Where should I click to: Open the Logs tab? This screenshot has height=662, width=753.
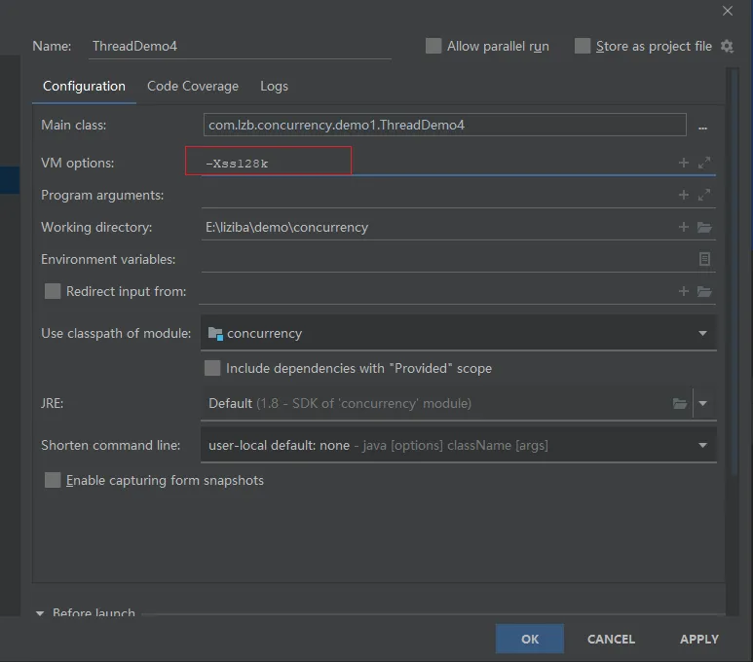tap(274, 86)
